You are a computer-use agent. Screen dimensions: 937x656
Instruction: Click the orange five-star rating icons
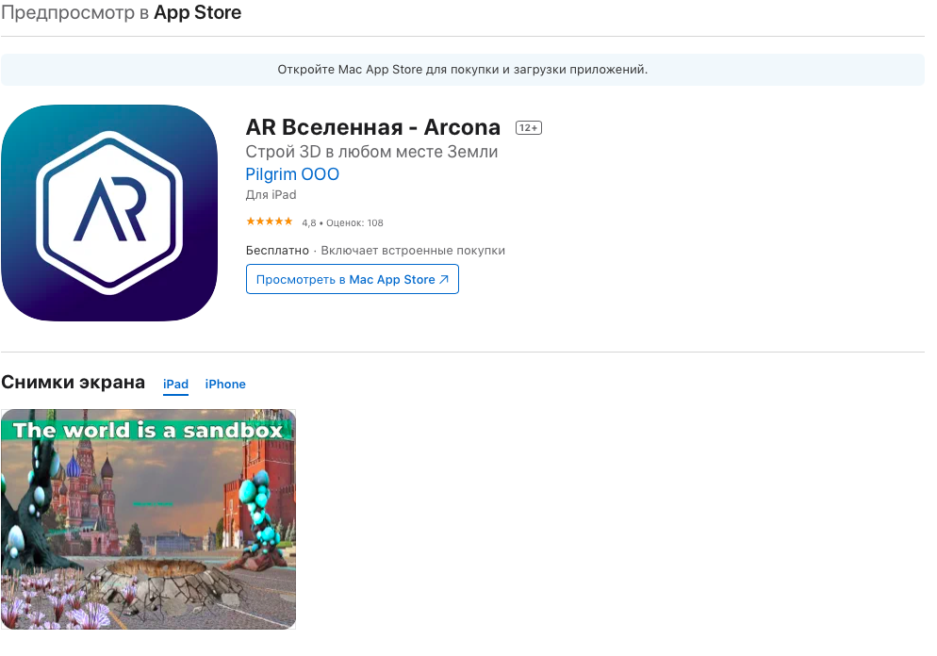[269, 221]
